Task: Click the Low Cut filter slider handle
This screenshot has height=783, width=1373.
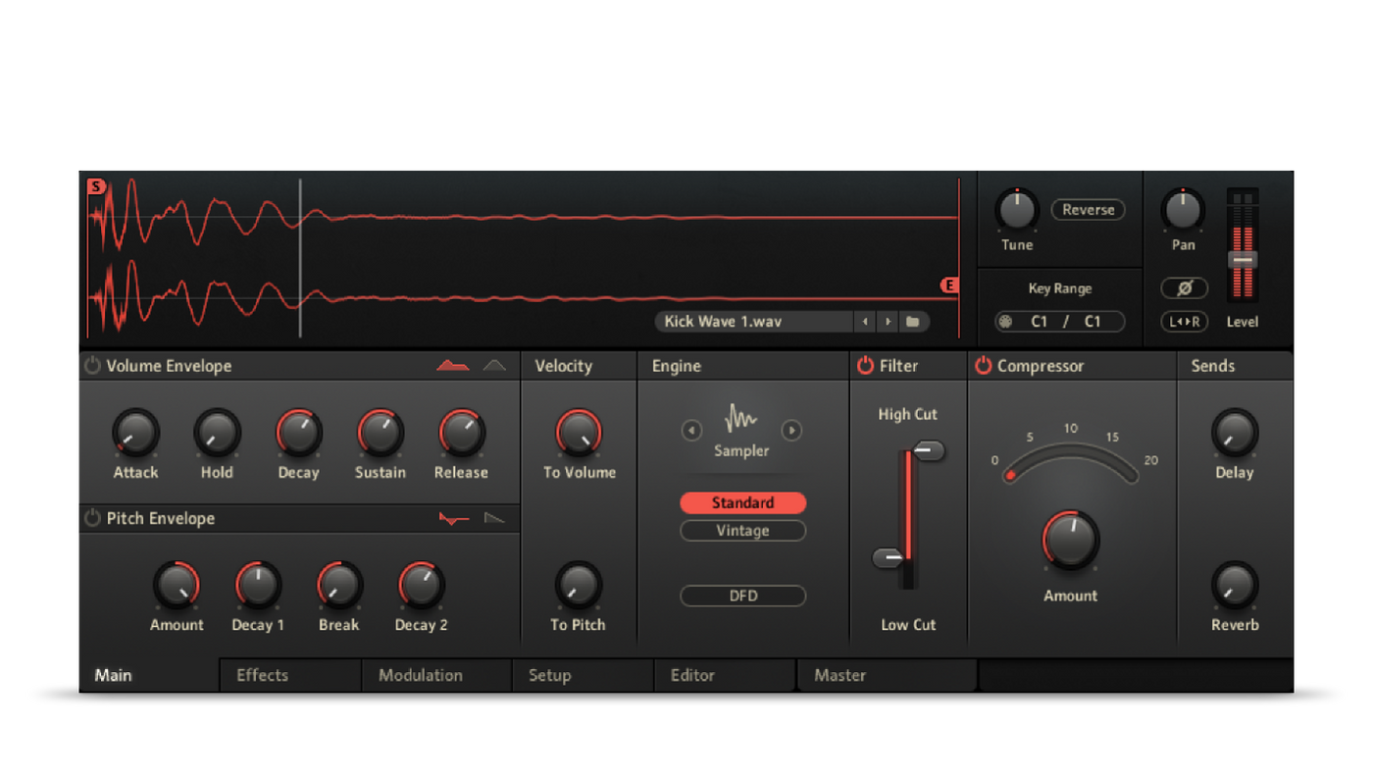Action: pyautogui.click(x=889, y=558)
